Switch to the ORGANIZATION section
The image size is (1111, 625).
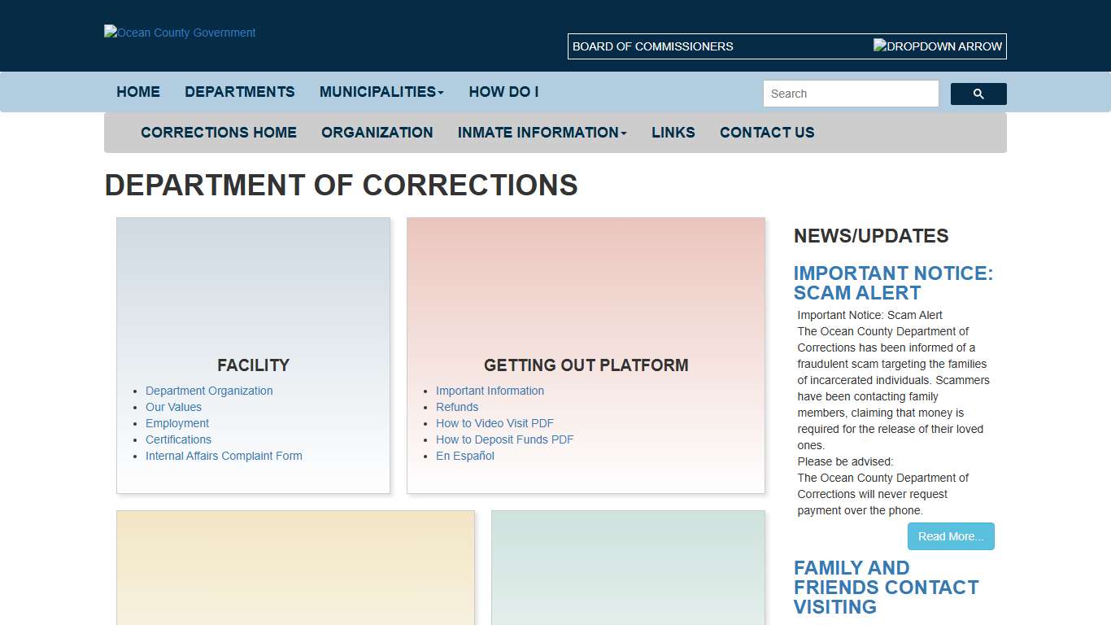(x=377, y=132)
